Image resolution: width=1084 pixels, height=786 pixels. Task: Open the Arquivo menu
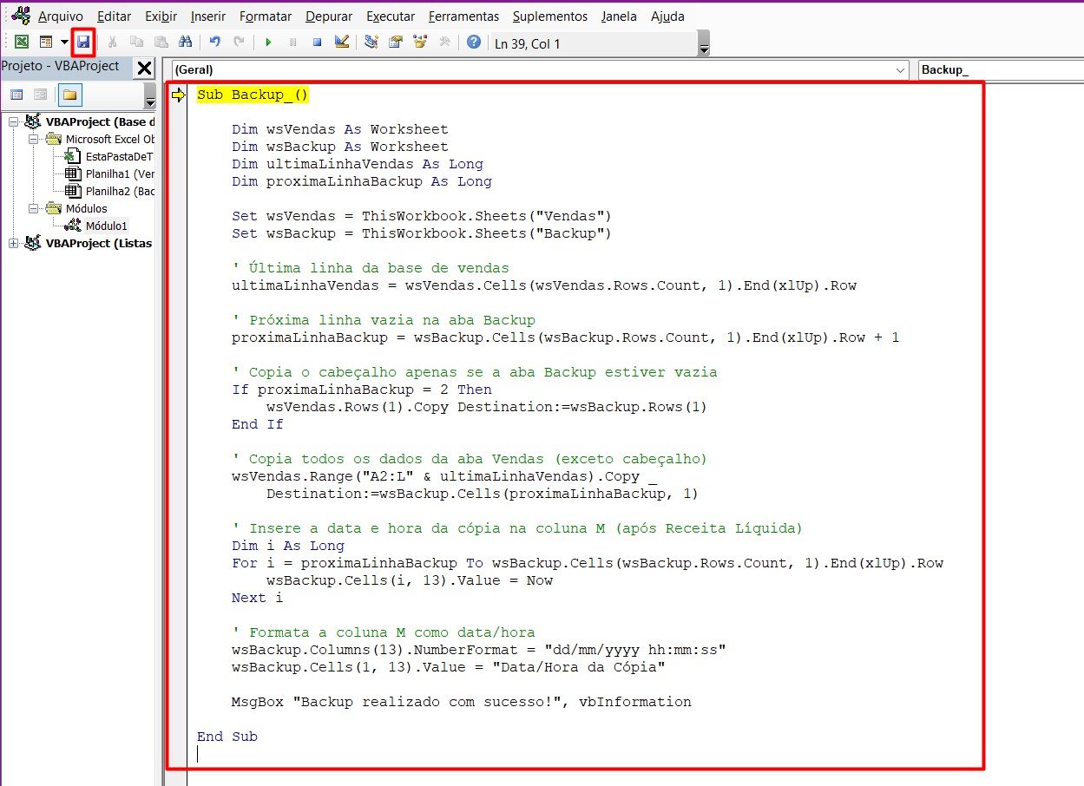tap(61, 16)
